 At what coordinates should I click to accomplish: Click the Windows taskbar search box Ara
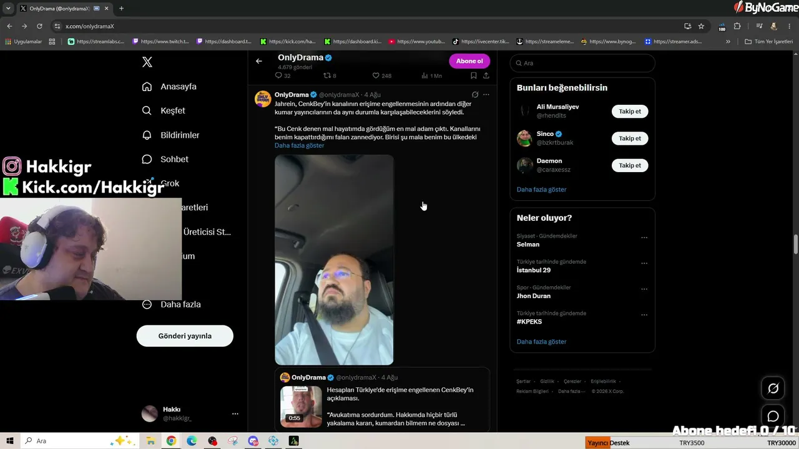80,441
